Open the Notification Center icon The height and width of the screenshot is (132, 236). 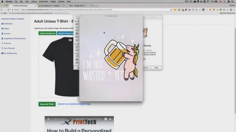click(x=232, y=1)
